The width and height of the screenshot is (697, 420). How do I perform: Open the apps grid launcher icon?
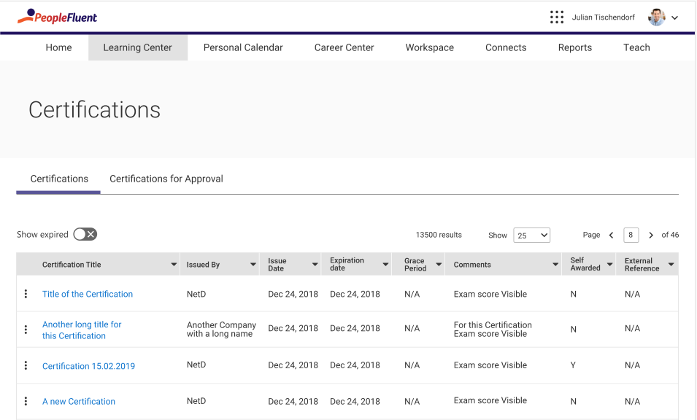557,17
